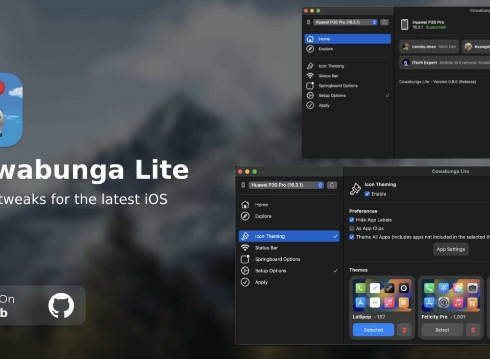Open Explore in the front window sidebar
Viewport: 490px width, 359px height.
(289, 216)
